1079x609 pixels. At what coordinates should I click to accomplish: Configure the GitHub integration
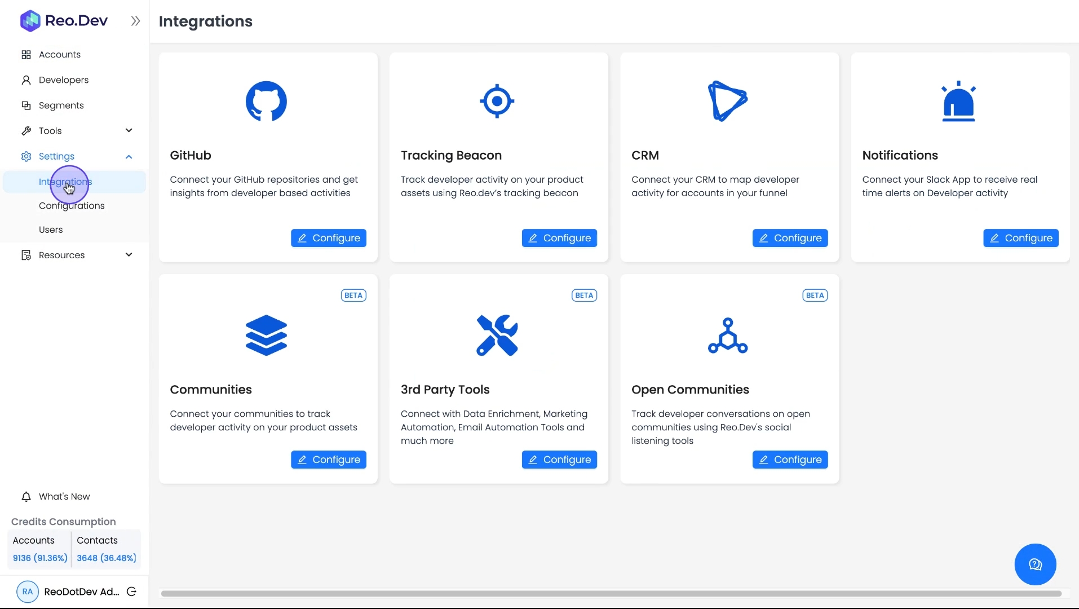[328, 238]
